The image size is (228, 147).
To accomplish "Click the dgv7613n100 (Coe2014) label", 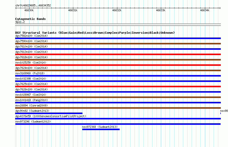I will [32, 52].
